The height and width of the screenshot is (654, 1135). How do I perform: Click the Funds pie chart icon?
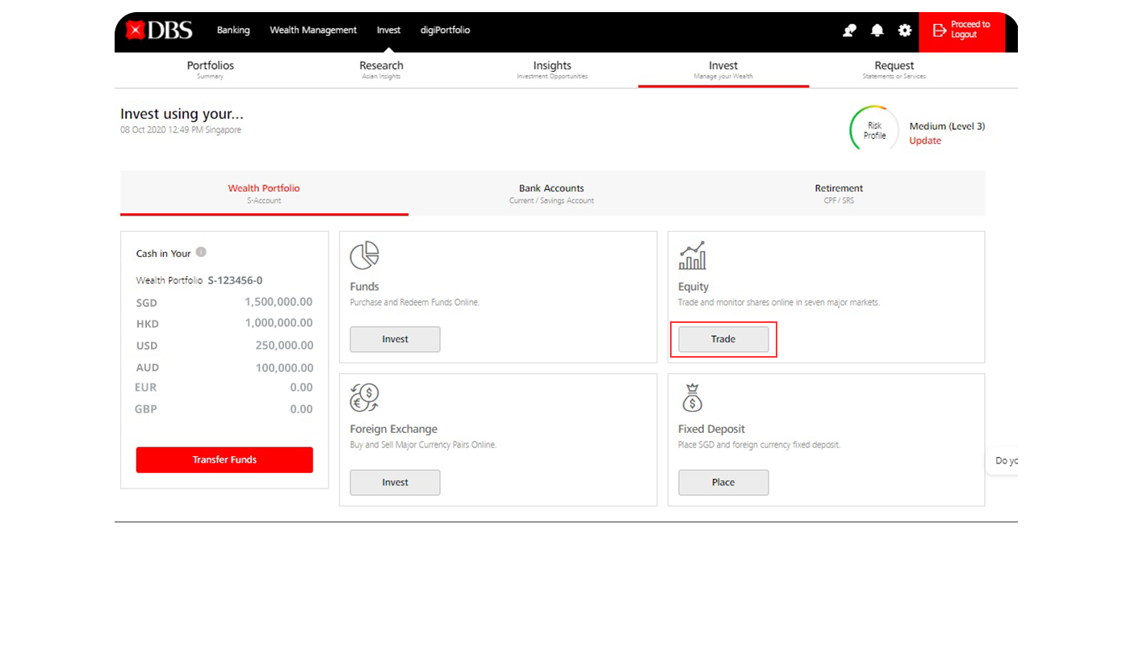point(364,255)
